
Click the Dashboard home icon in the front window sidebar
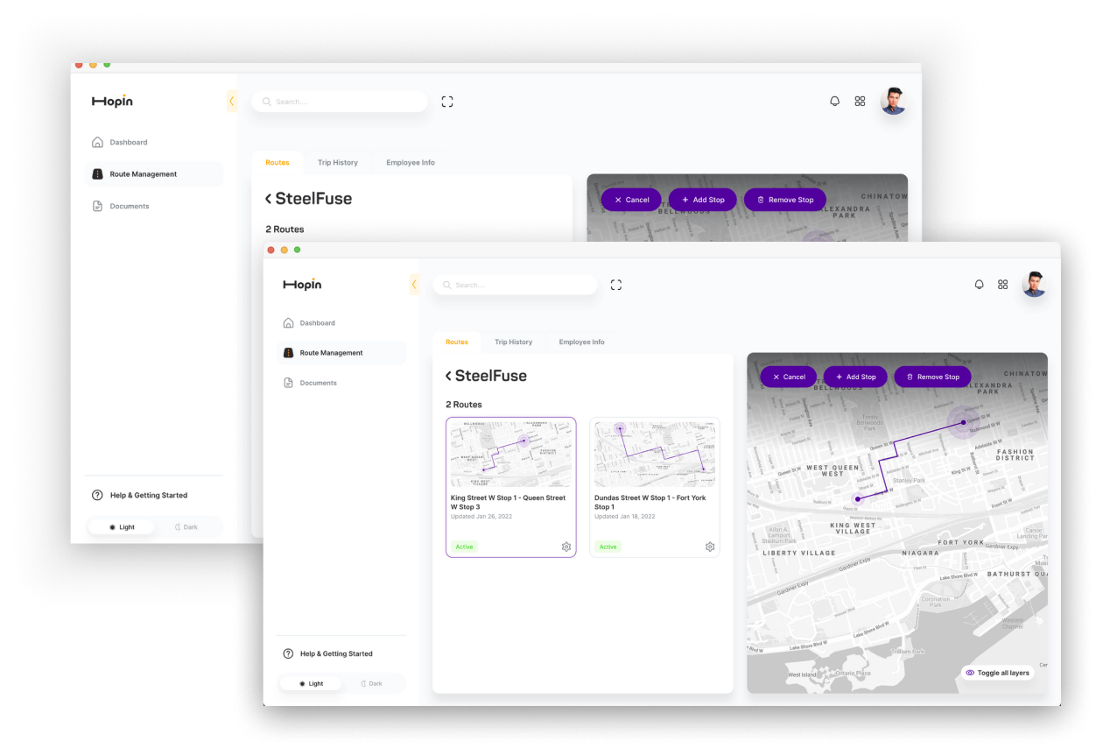(x=289, y=323)
